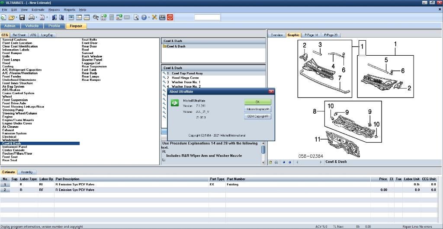Image resolution: width=443 pixels, height=229 pixels.
Task: Open the File menu
Action: 4,10
